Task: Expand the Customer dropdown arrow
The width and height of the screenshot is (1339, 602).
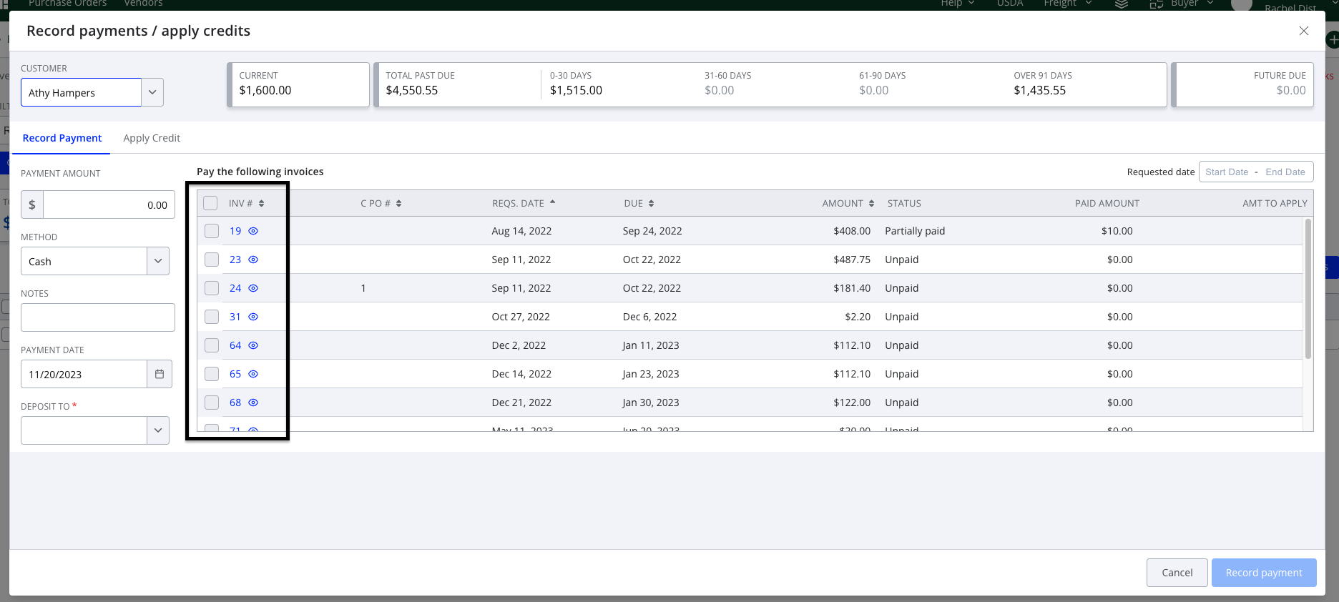Action: click(x=152, y=92)
